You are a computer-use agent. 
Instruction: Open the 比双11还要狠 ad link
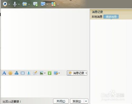tap(12, 102)
